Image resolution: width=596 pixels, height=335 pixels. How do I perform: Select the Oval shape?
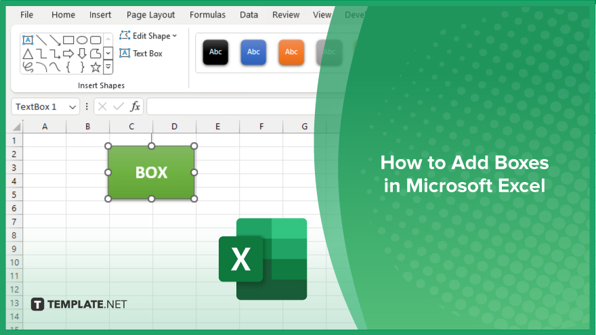click(x=82, y=40)
